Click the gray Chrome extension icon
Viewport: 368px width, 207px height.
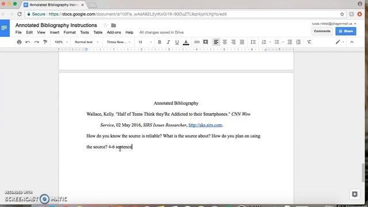tap(351, 14)
